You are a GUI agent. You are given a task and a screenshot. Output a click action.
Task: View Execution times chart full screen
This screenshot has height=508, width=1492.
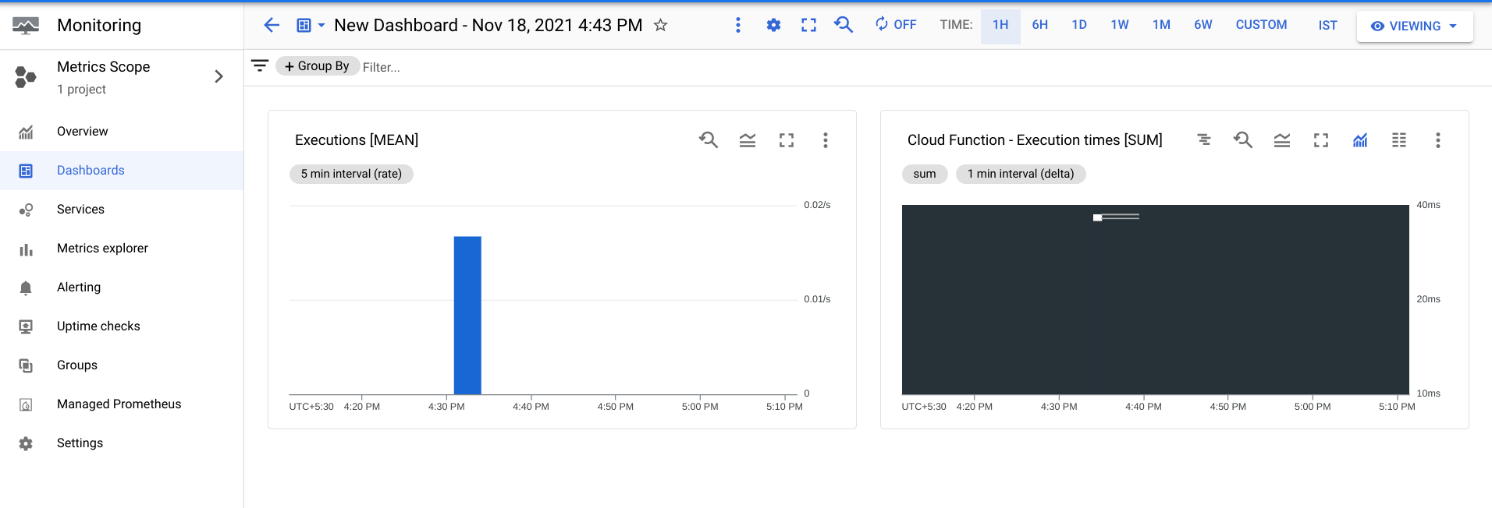1321,140
